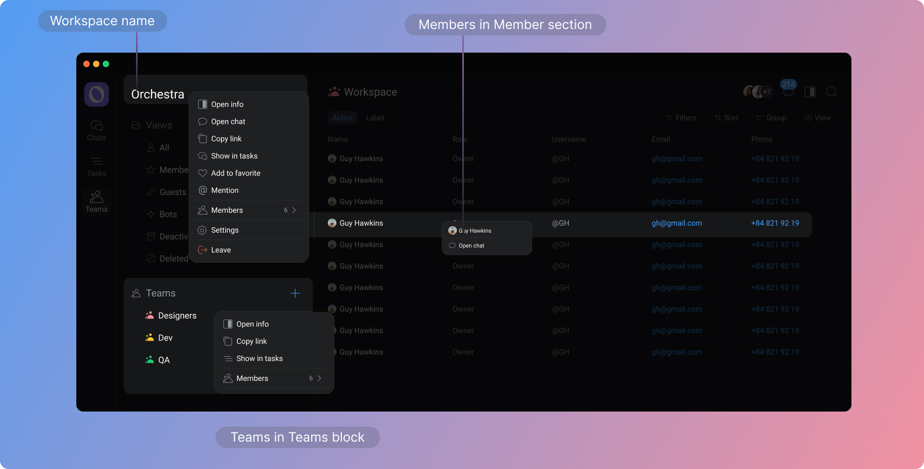This screenshot has height=469, width=924.
Task: Open chat bubble with 214 badge
Action: point(788,91)
